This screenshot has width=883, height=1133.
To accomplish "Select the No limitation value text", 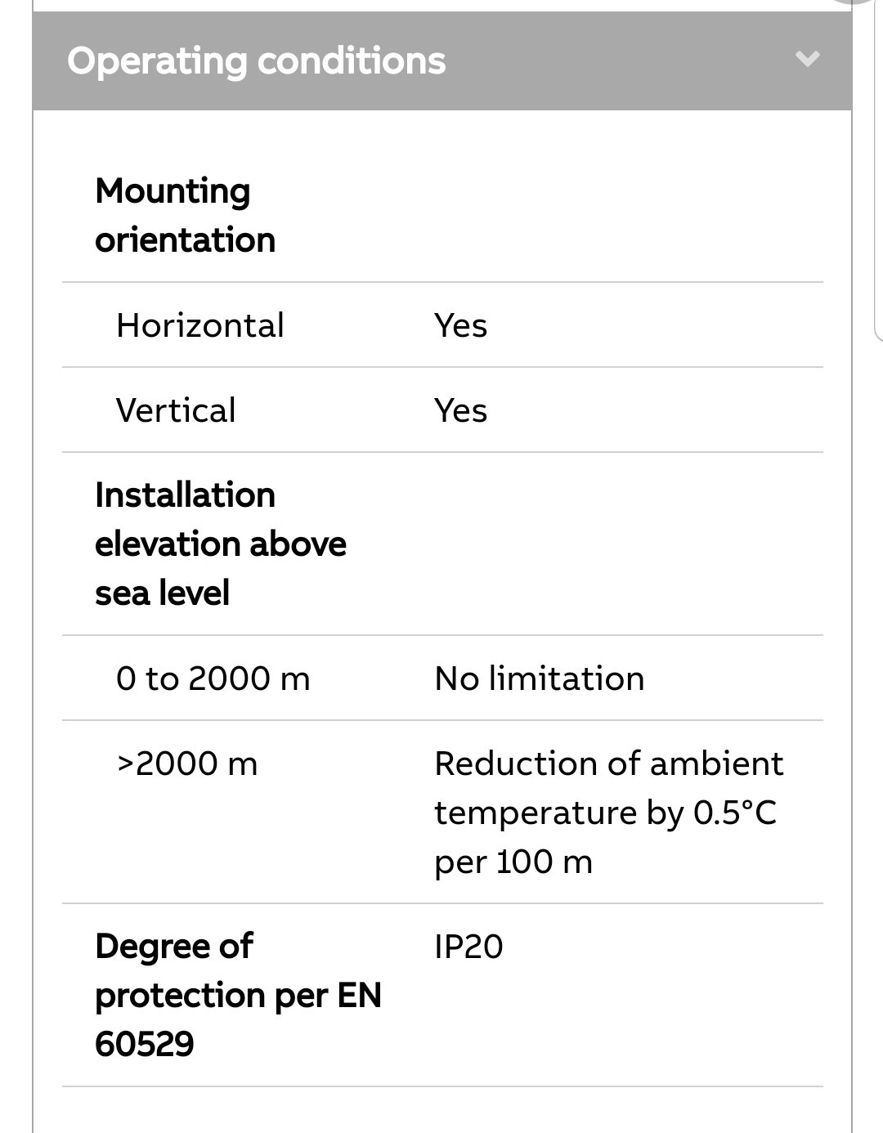I will pyautogui.click(x=540, y=678).
